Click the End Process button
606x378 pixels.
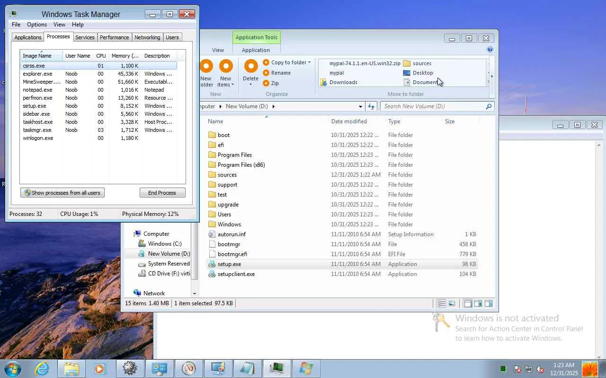tap(162, 193)
